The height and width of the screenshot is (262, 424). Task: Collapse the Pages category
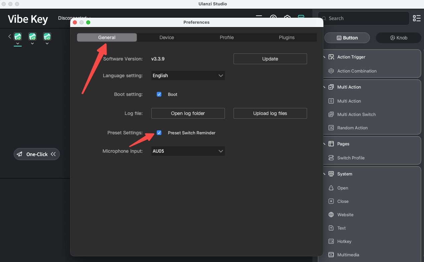click(324, 144)
